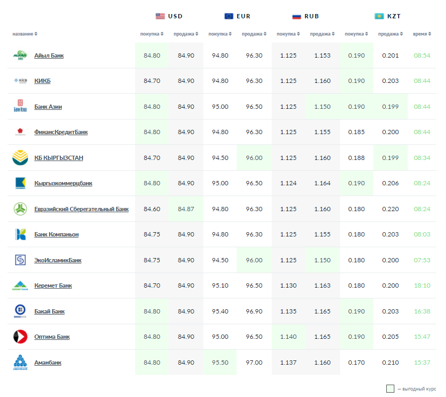Click the Кыргызкоммерцбанк logo icon

coord(20,183)
